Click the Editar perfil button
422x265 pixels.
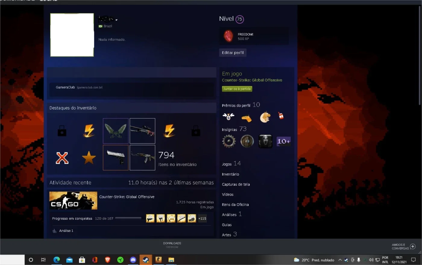pyautogui.click(x=233, y=53)
